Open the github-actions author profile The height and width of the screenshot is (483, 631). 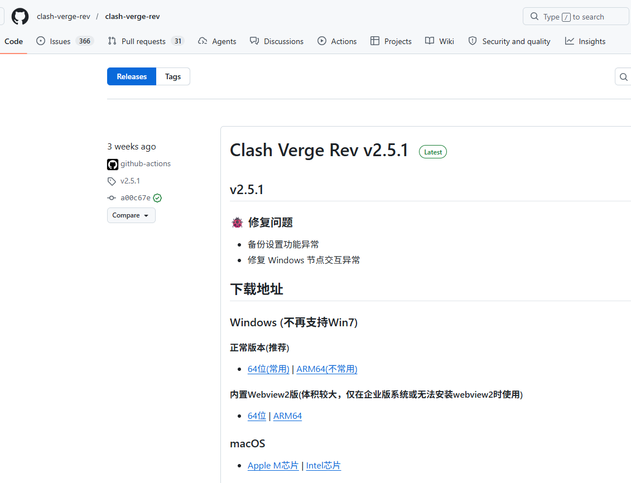(145, 163)
